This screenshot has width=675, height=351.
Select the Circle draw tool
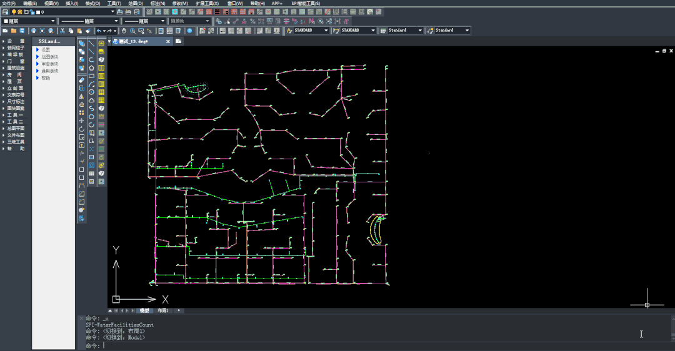coord(91,92)
